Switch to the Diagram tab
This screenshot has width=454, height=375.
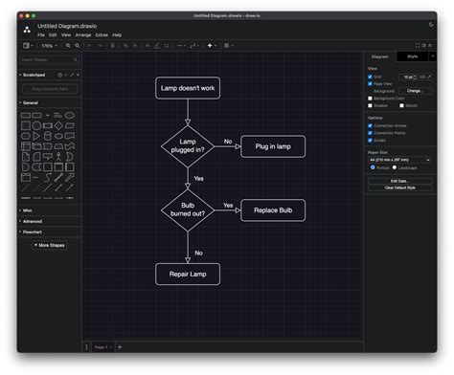380,56
